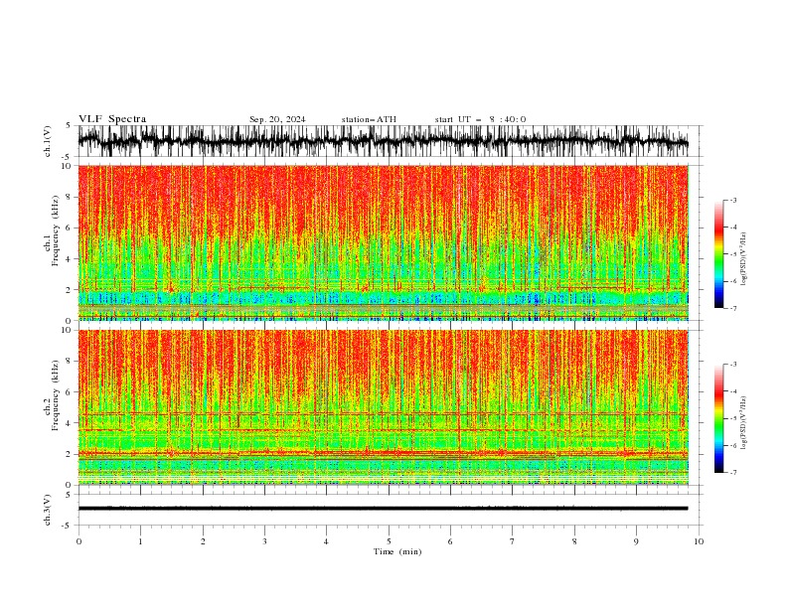Click the "ch.1(V)" axis label
This screenshot has width=787, height=608.
48,141
